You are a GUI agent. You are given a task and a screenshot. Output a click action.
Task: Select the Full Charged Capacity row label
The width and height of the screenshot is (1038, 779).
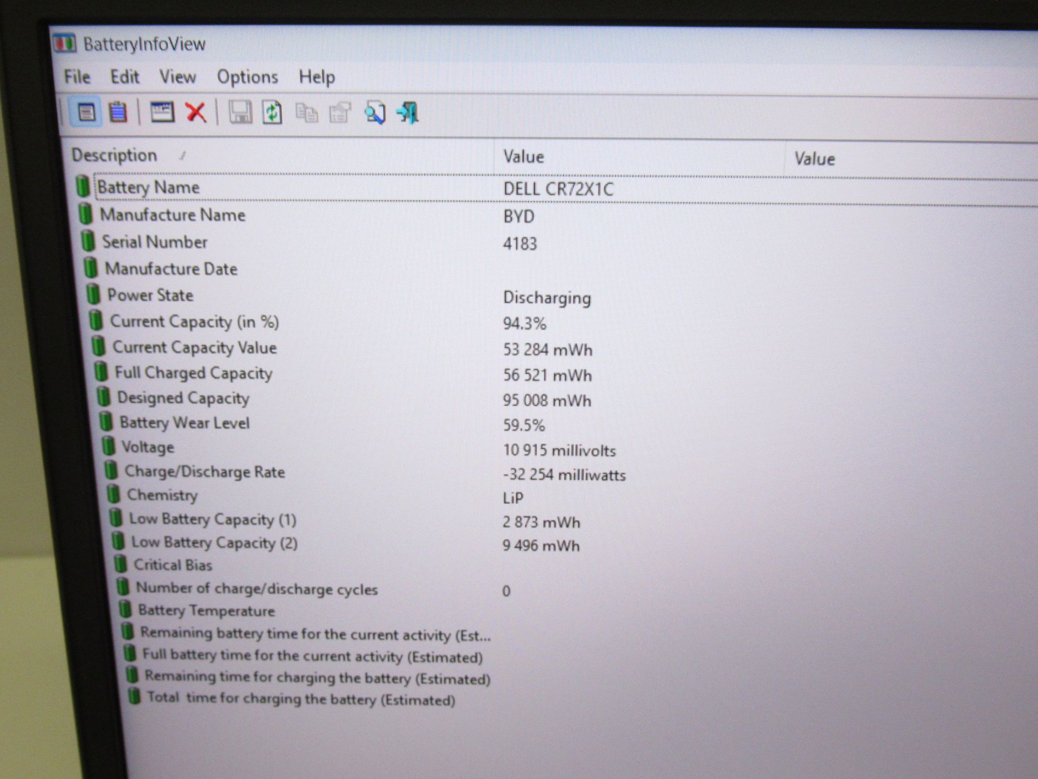point(194,373)
